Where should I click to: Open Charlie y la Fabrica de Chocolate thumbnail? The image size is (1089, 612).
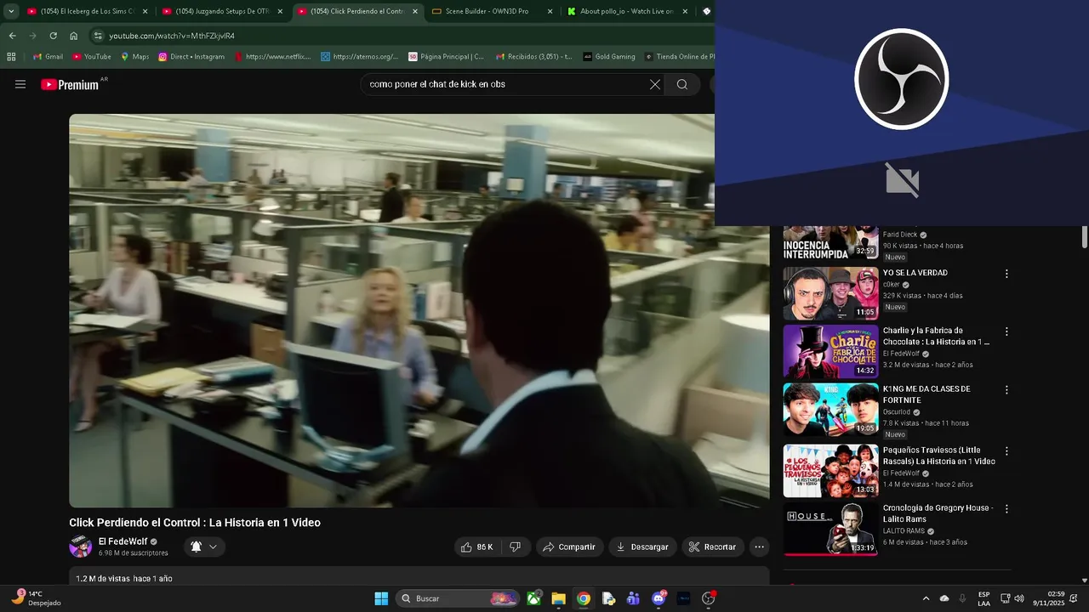pyautogui.click(x=830, y=351)
